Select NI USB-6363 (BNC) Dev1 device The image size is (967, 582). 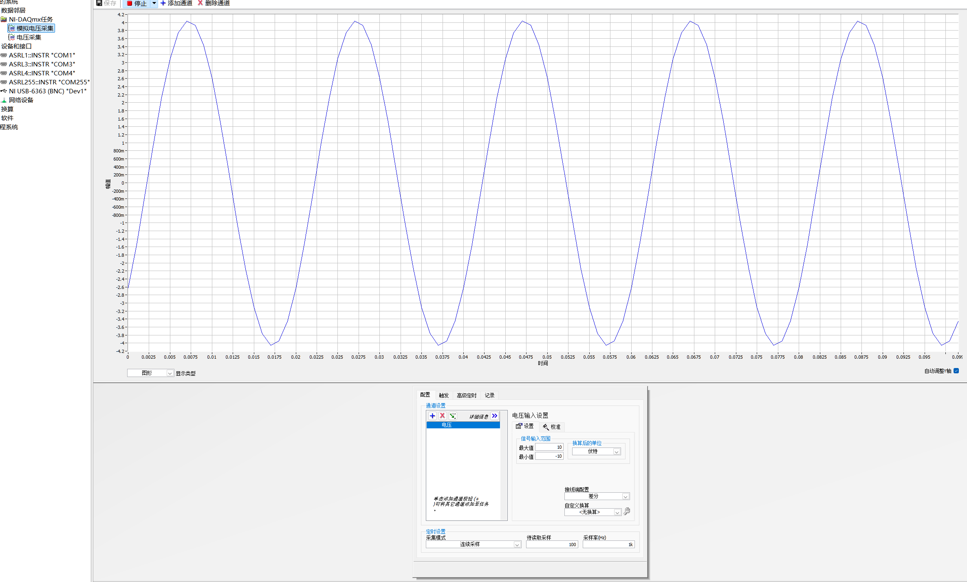pyautogui.click(x=48, y=91)
